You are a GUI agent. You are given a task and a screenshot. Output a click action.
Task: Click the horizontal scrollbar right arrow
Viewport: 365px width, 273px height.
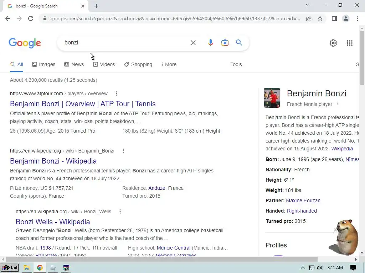pyautogui.click(x=356, y=259)
